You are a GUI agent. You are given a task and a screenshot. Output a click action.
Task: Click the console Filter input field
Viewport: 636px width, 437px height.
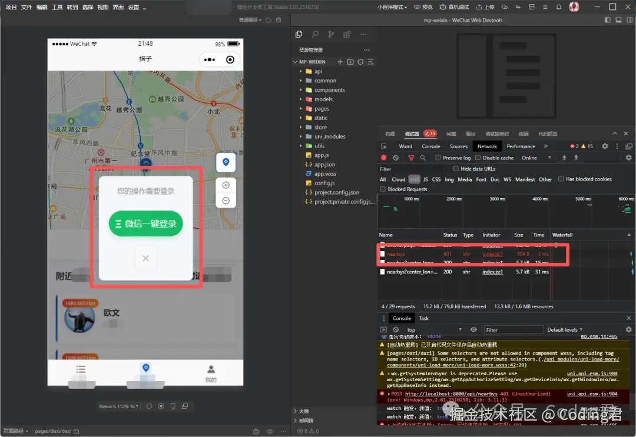[x=513, y=330]
